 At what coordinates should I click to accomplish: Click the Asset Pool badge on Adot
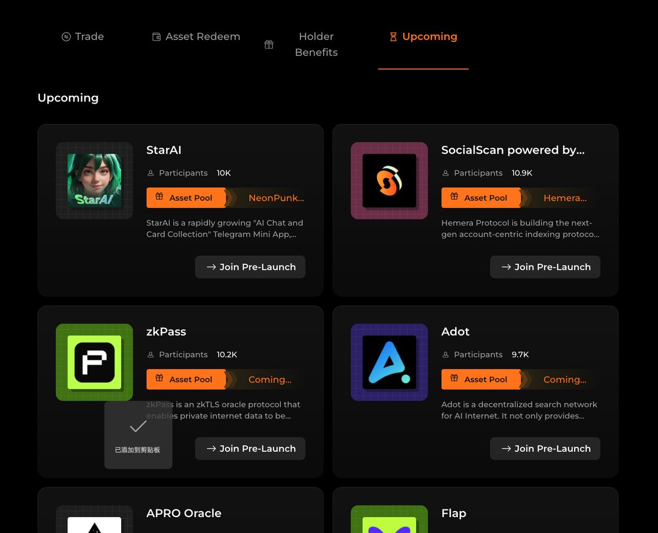pyautogui.click(x=481, y=379)
